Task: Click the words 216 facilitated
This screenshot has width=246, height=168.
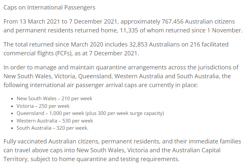Action: pyautogui.click(x=209, y=45)
